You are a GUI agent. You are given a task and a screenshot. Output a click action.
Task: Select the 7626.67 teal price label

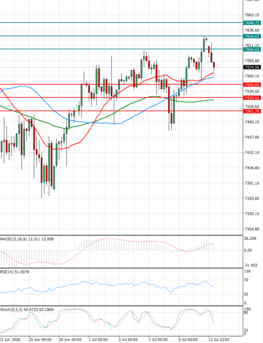coord(252,36)
